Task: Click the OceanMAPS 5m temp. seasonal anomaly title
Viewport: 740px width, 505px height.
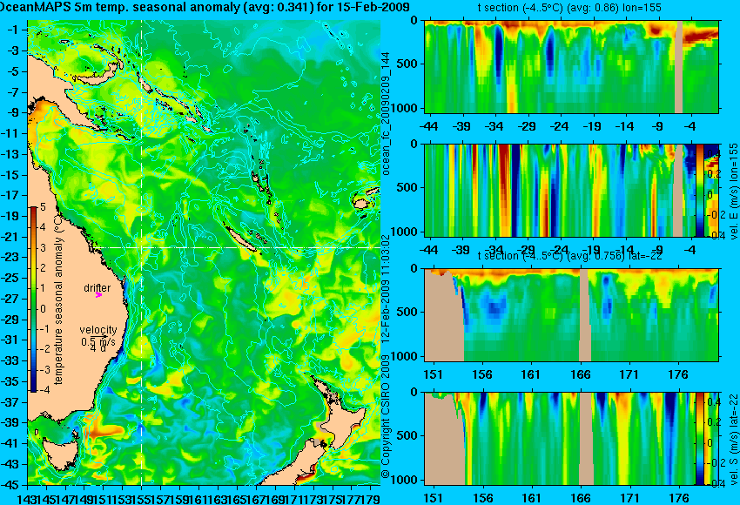Action: pyautogui.click(x=205, y=7)
